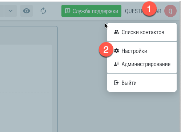Select Списки контактов menu item
Screen dimensions: 181x132
point(142,32)
